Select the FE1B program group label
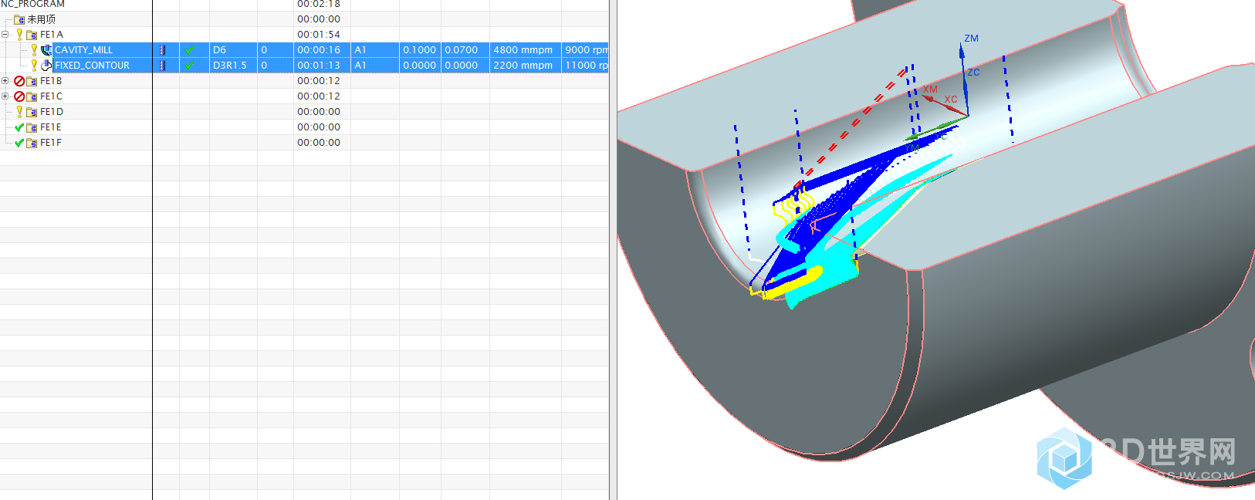Image resolution: width=1255 pixels, height=500 pixels. 51,81
